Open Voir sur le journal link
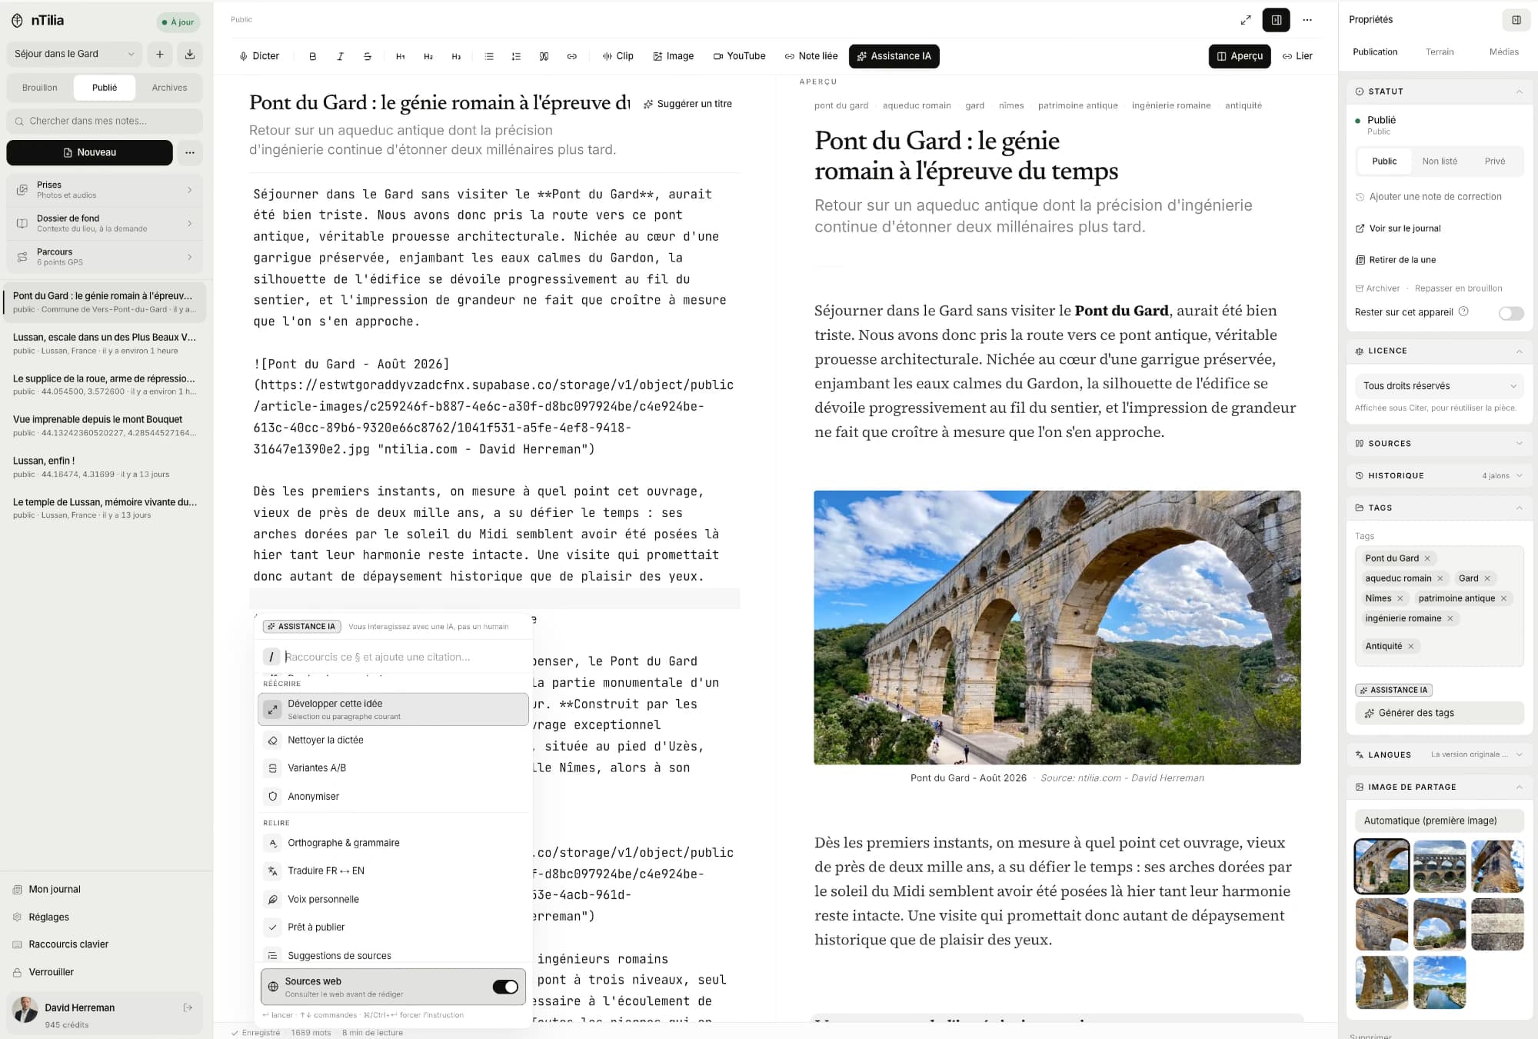1538x1039 pixels. point(1398,228)
